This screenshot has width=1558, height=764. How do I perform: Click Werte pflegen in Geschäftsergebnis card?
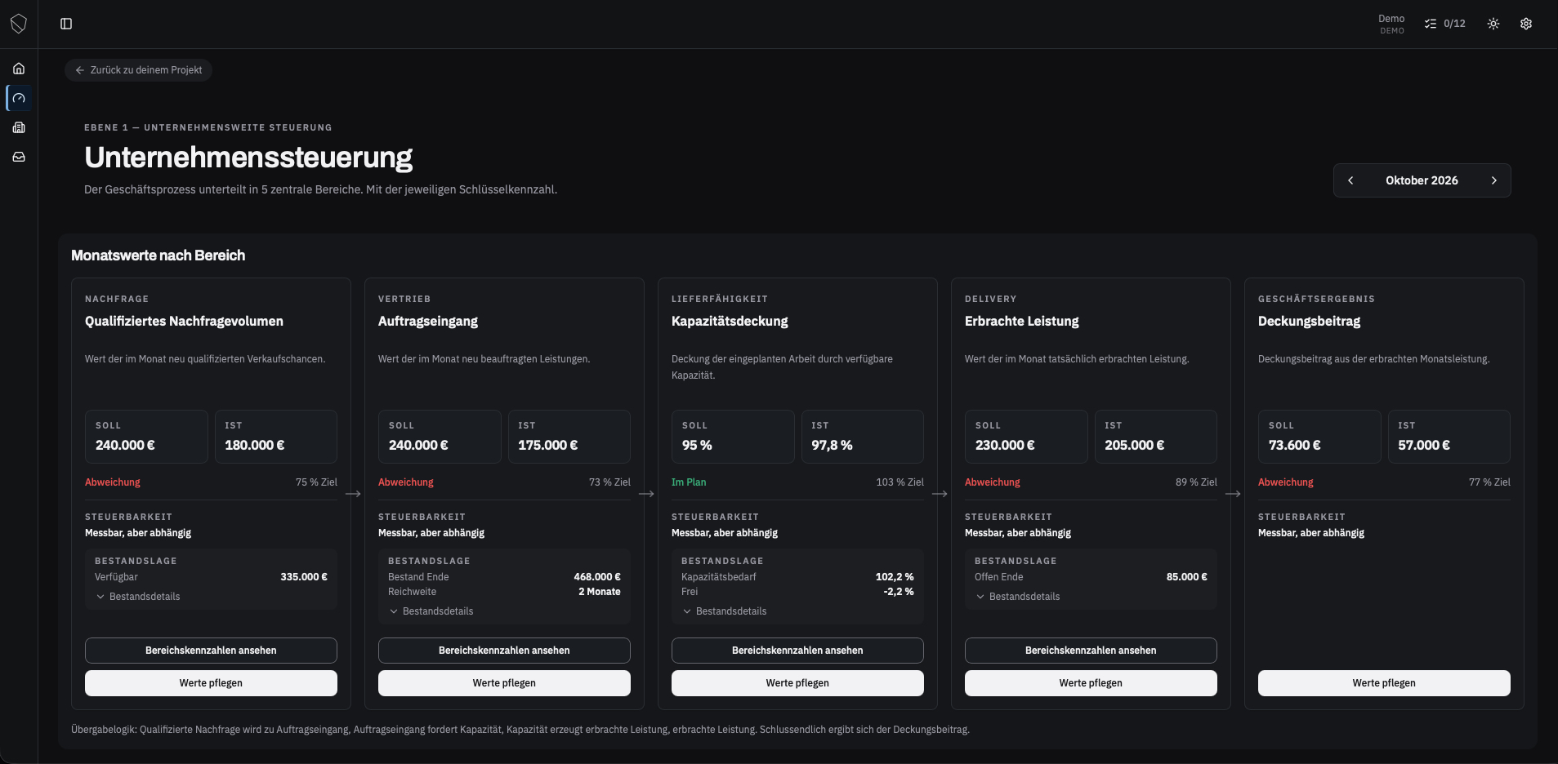click(1384, 683)
